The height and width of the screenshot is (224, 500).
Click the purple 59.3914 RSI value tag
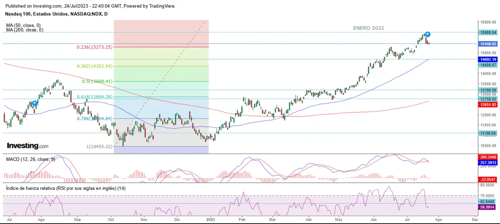click(x=488, y=206)
